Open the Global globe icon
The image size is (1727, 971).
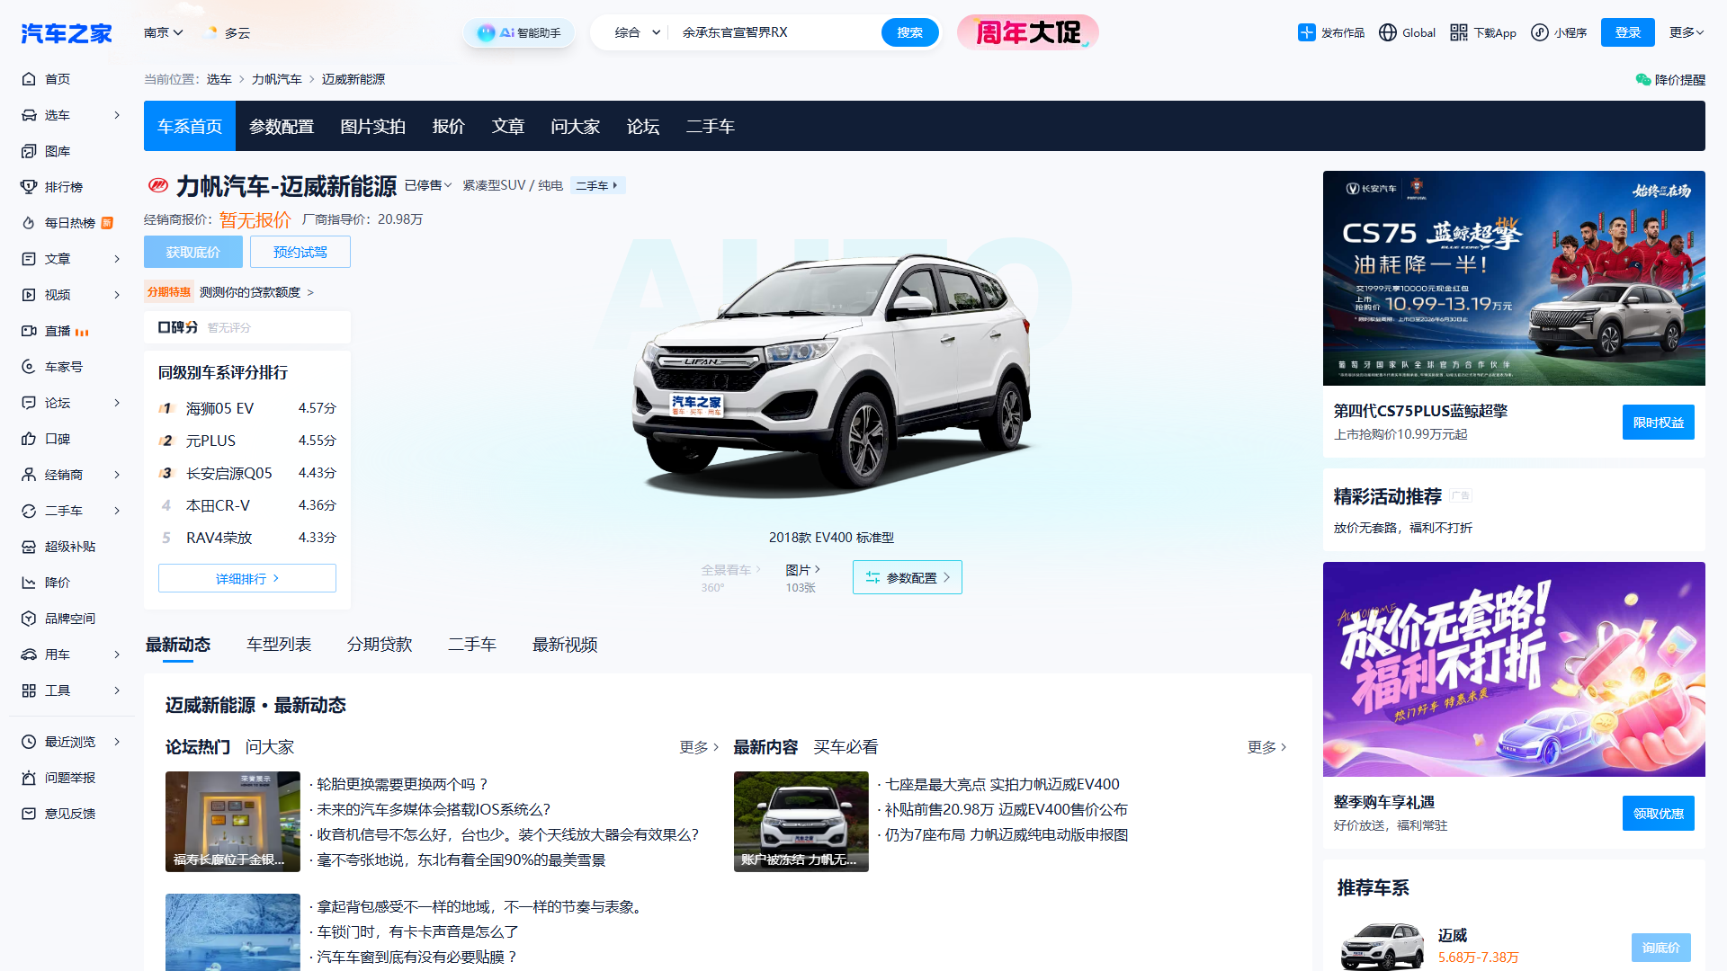(x=1388, y=32)
